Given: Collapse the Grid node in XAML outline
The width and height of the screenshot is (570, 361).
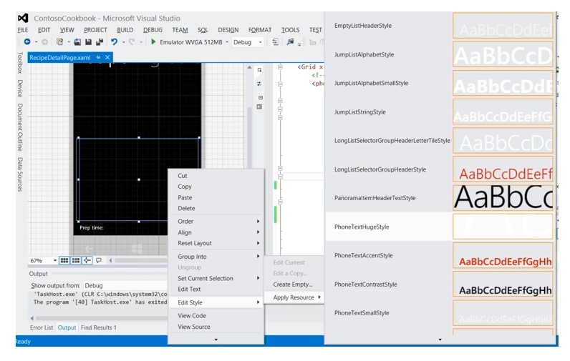Looking at the screenshot, I should (280, 67).
